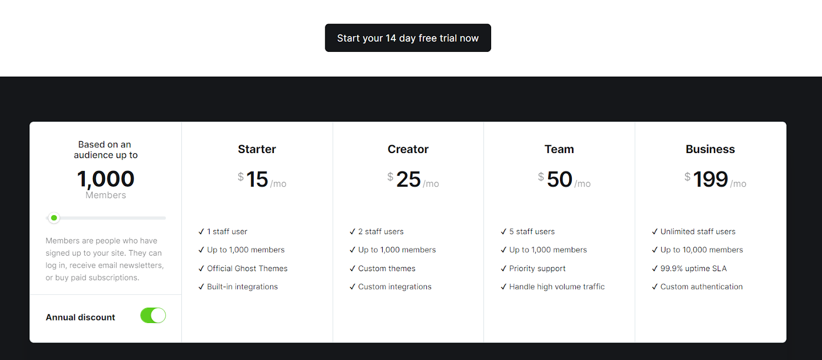The width and height of the screenshot is (822, 360).
Task: Click the $199 per month price
Action: tap(715, 179)
